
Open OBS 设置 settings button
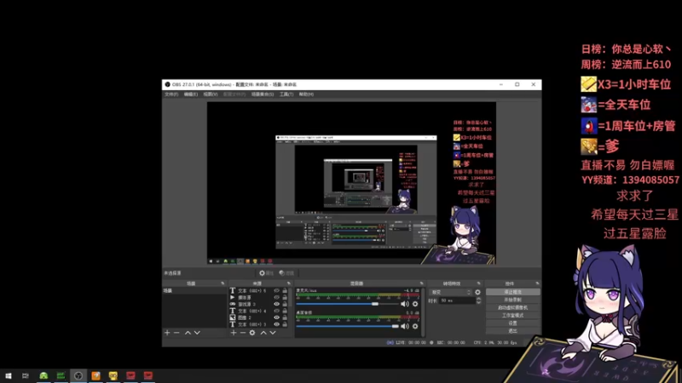click(513, 323)
